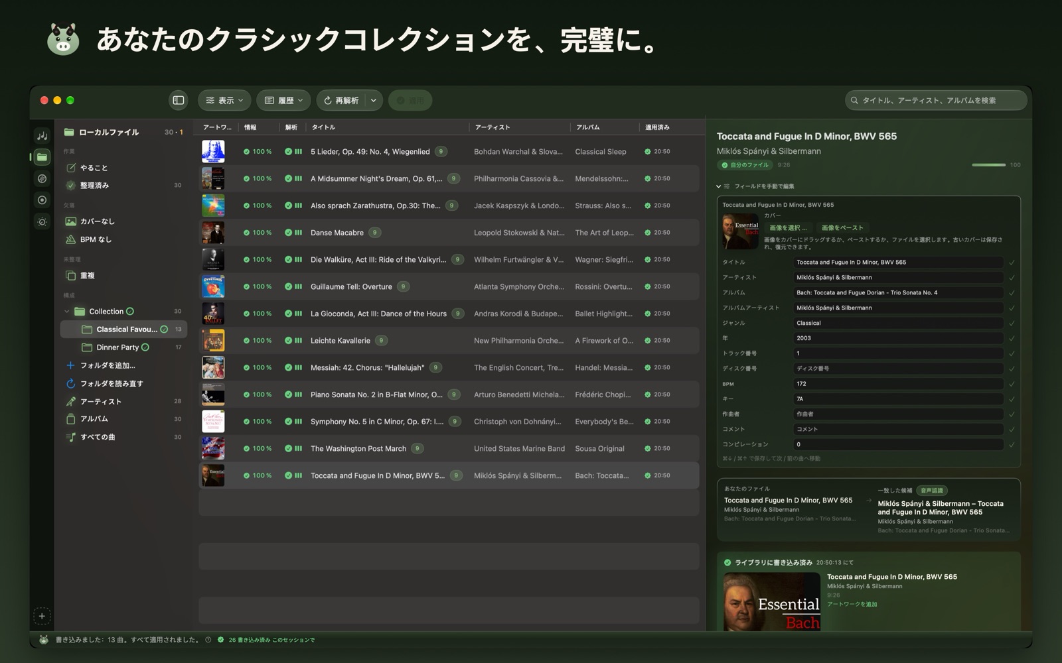Open the 履歴 history dropdown

(283, 100)
